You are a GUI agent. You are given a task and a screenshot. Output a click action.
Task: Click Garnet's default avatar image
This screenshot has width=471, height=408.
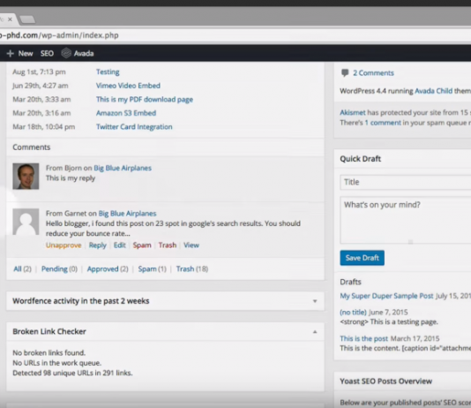[26, 222]
